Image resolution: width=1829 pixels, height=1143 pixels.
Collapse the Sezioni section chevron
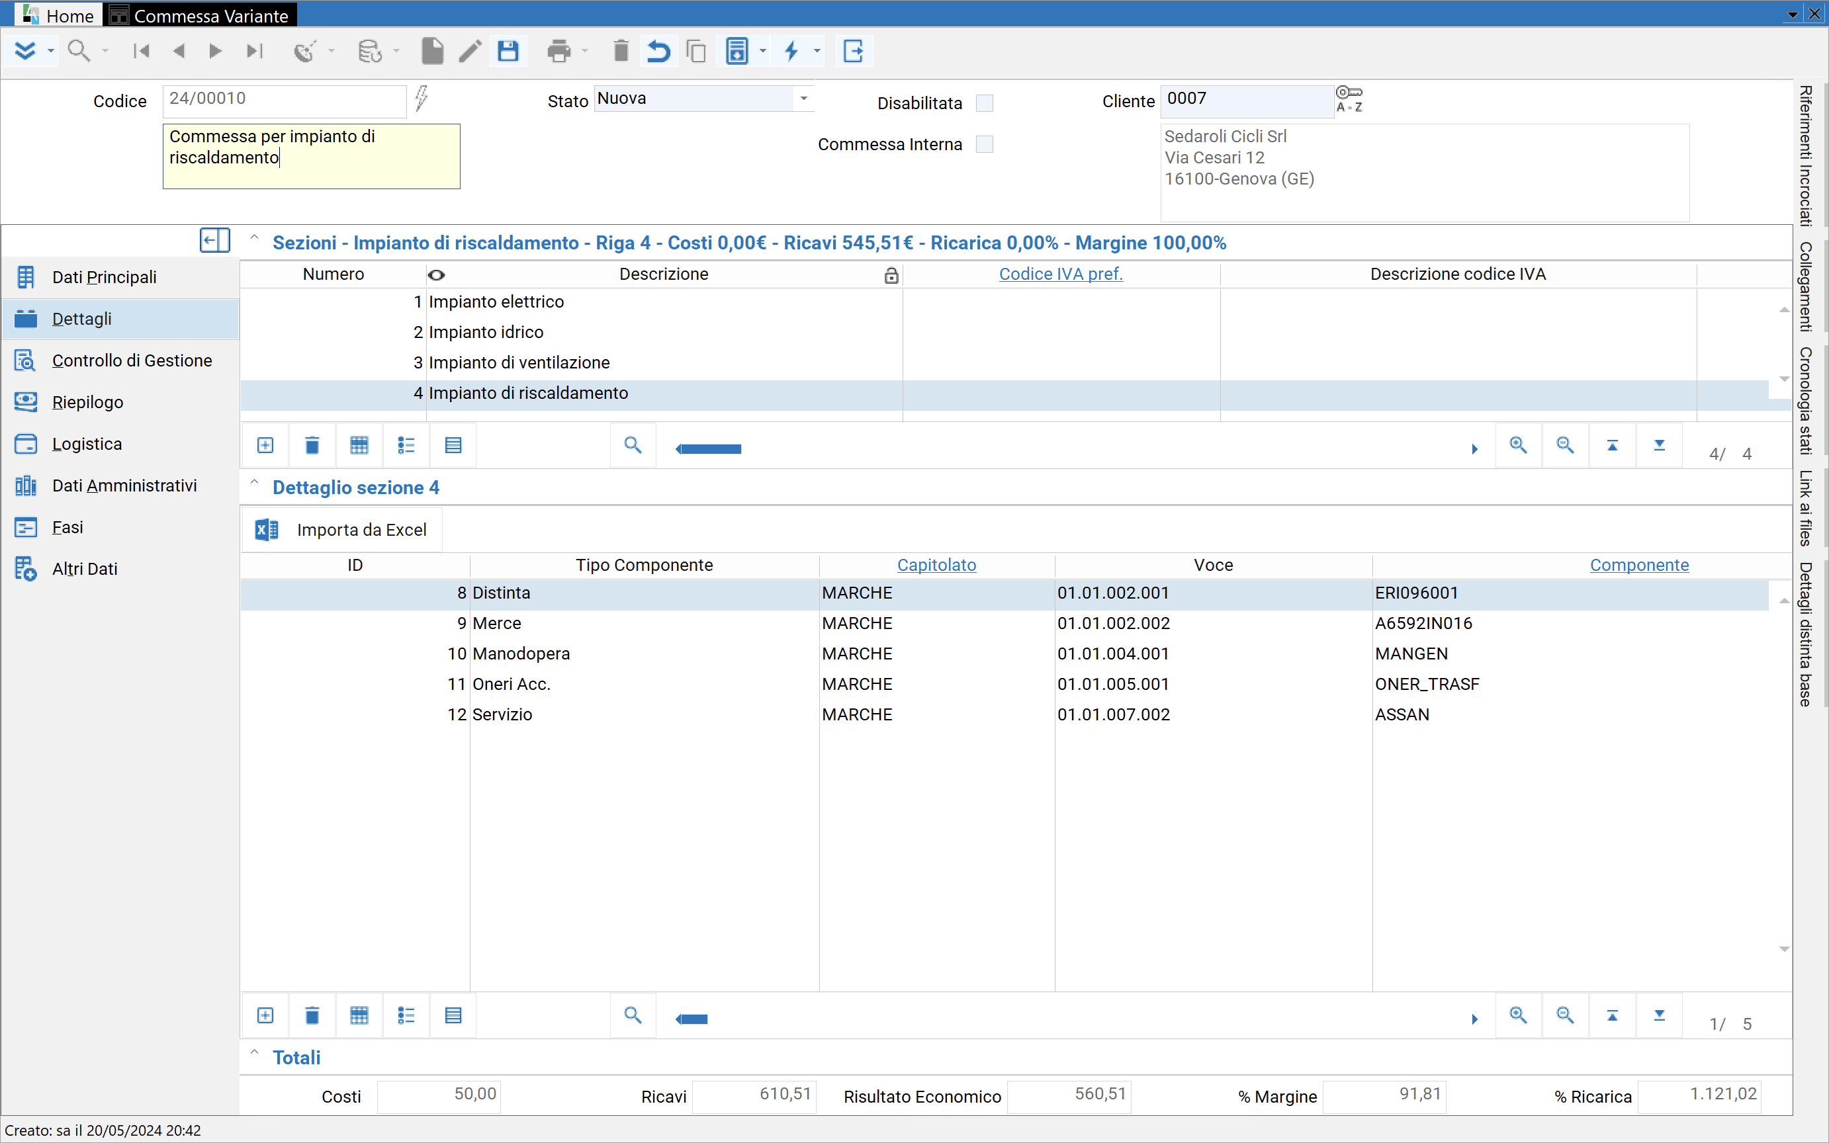point(255,239)
